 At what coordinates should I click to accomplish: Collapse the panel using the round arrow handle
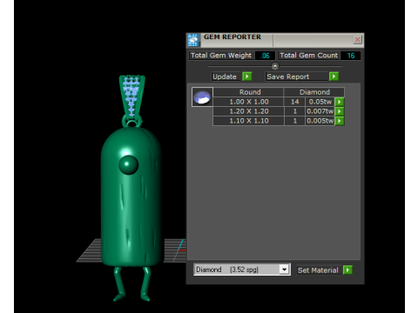(275, 66)
